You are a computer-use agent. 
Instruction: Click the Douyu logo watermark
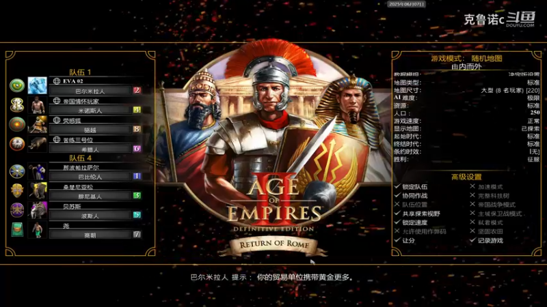tap(520, 18)
